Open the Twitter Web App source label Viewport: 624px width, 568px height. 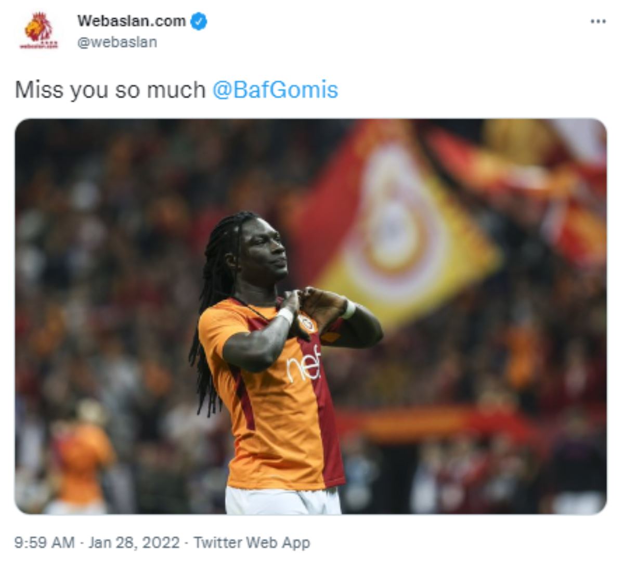coord(252,543)
